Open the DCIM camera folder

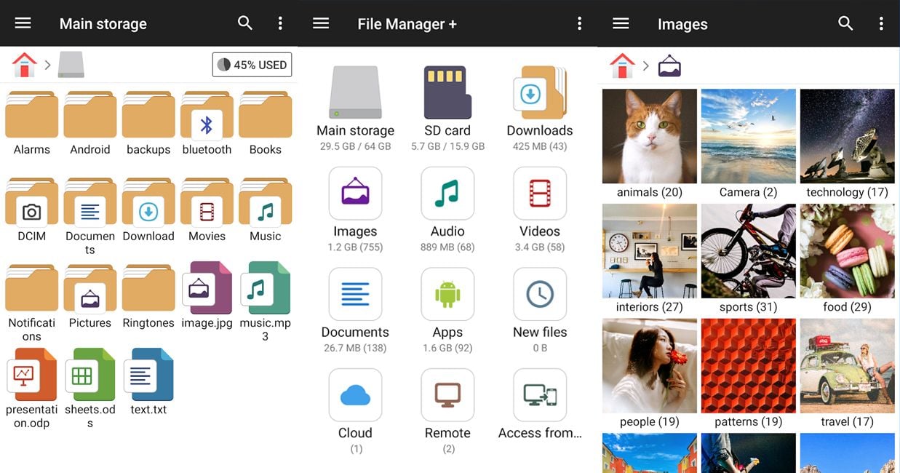point(32,210)
